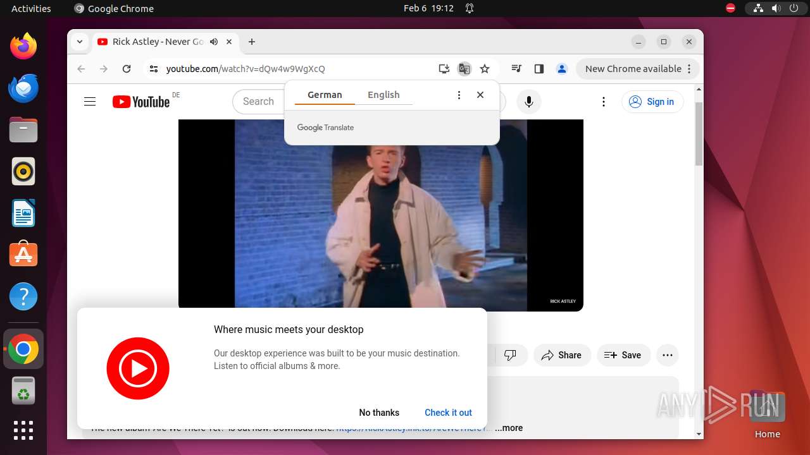Click the Translate icon in address bar
810x455 pixels.
tap(464, 69)
